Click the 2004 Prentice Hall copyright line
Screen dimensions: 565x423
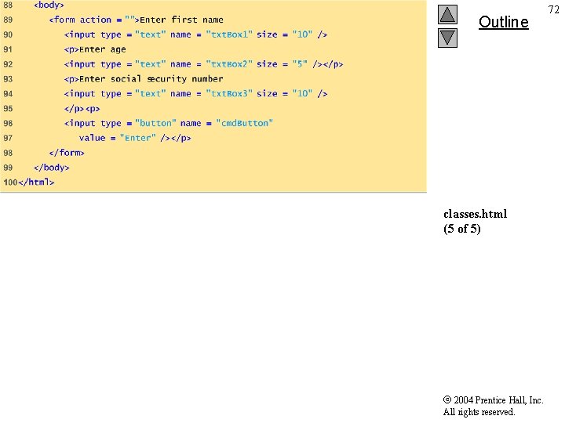[494, 400]
